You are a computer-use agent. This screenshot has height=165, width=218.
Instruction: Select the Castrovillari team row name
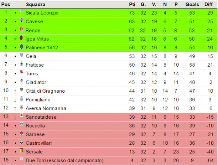(x=39, y=143)
